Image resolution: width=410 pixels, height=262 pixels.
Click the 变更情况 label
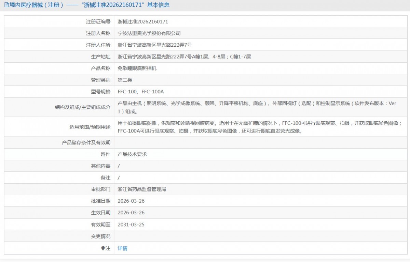(100, 236)
